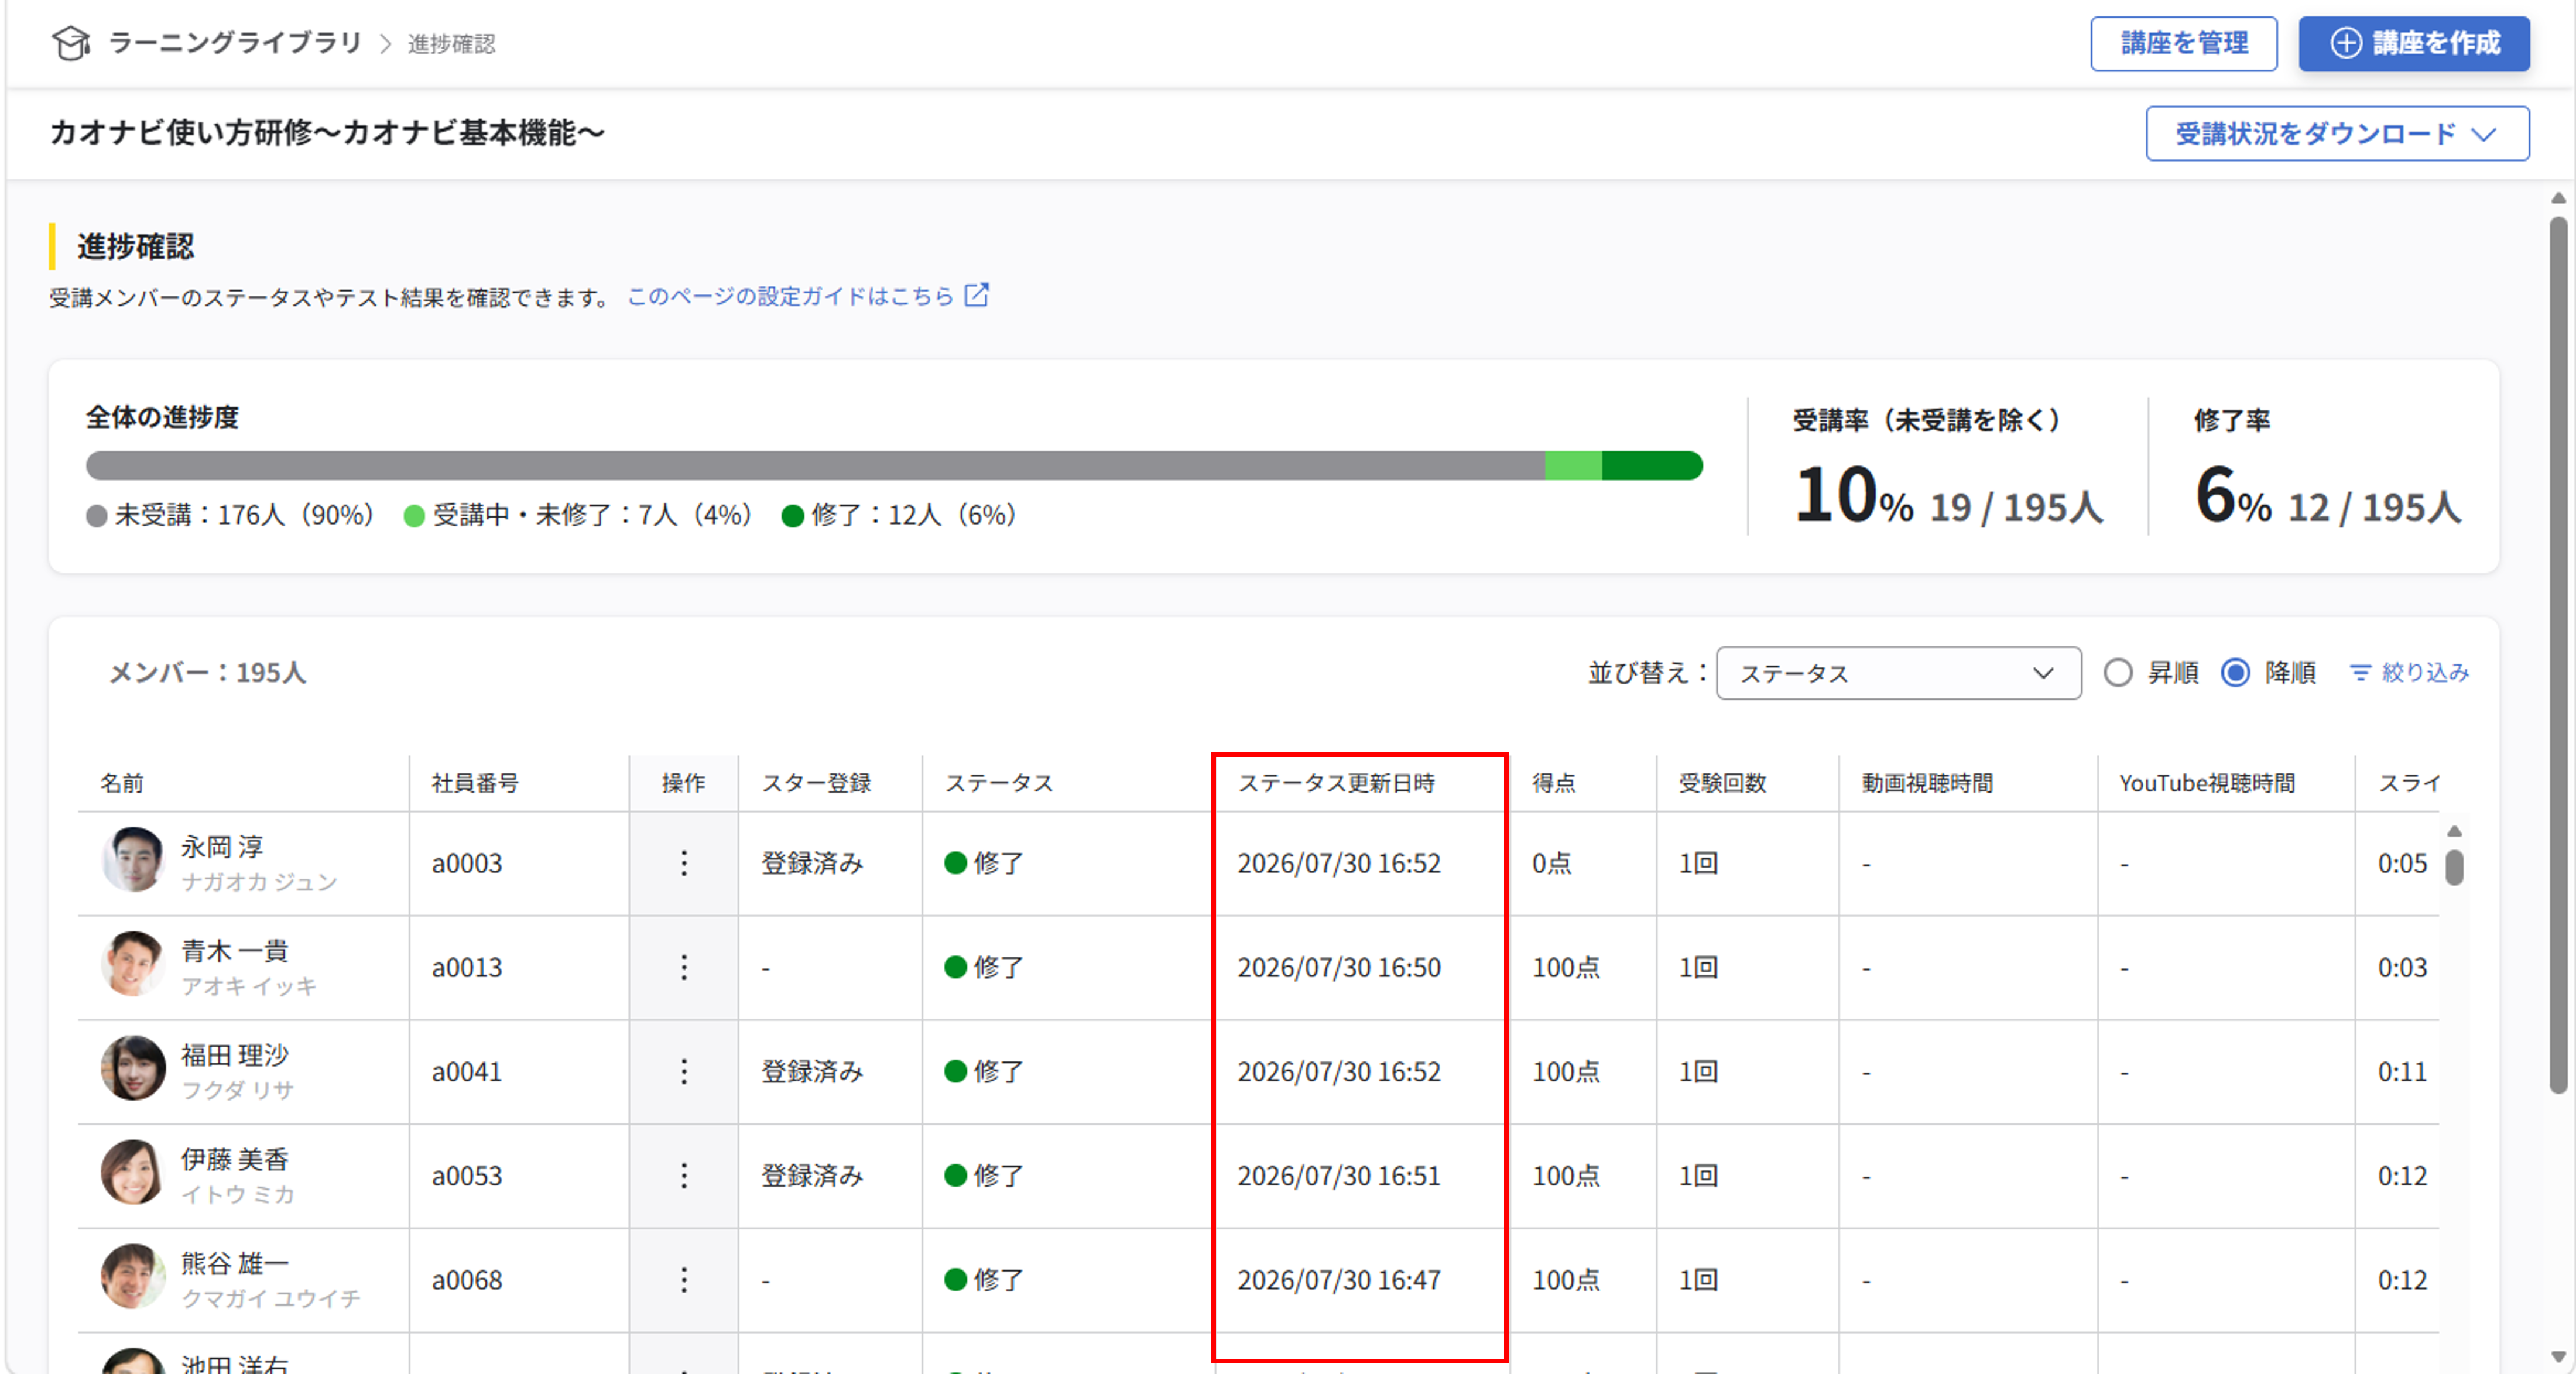Click timestamp 2026/07/30 16:47
Screen dimensions: 2576x1374
(1339, 1279)
